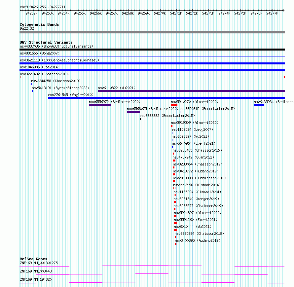
Task: Select the nsv6568075 (Sedlazeck2020) label
Action: (153, 109)
